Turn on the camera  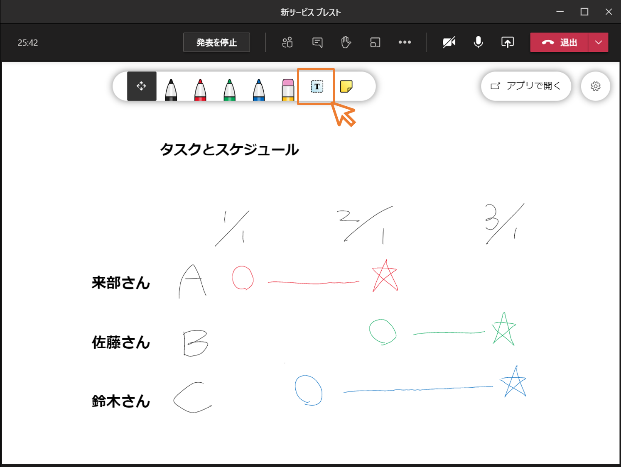(449, 42)
